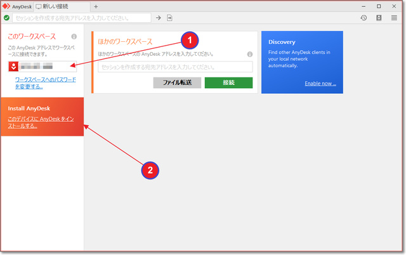
Task: Click the AnyDesk logo in title bar
Action: click(6, 6)
